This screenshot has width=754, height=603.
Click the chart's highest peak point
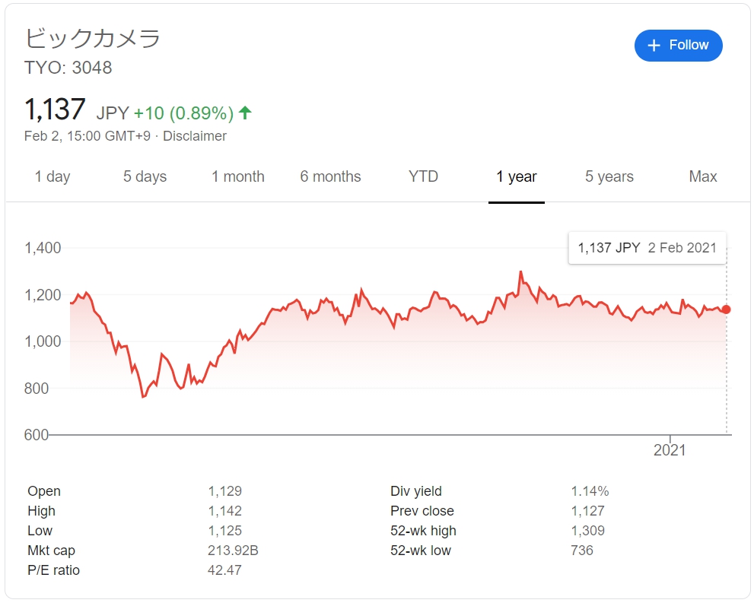click(520, 271)
